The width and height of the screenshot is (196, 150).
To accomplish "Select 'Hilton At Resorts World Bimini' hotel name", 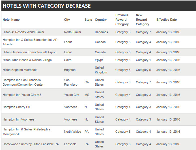I will [23, 32].
